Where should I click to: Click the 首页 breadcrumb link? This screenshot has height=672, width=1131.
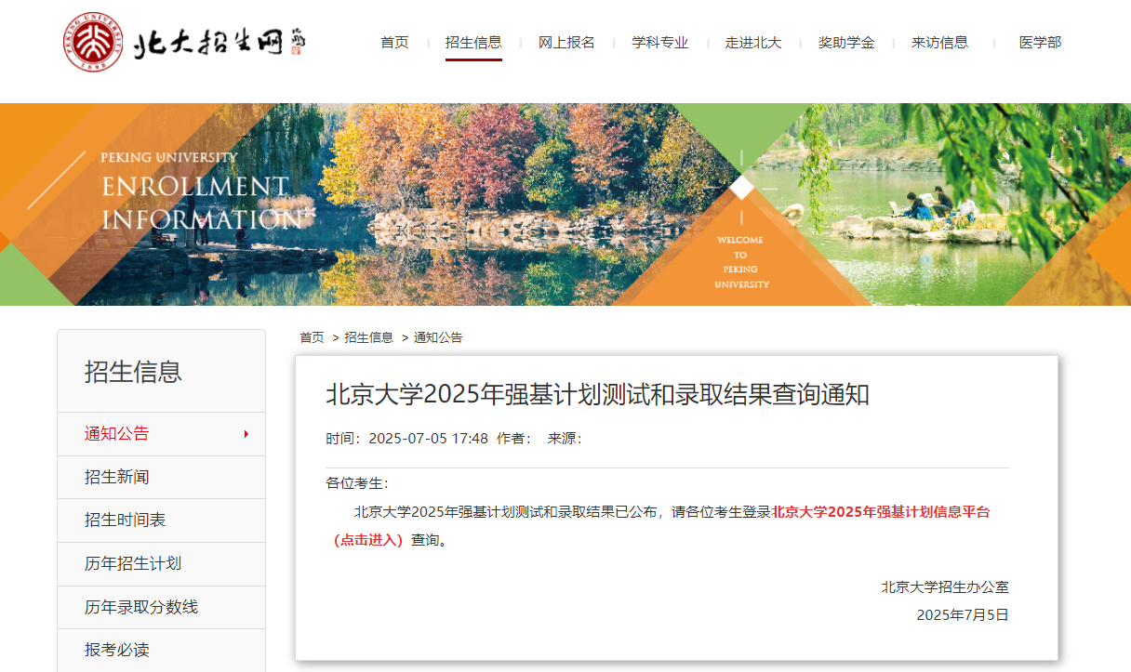click(312, 337)
